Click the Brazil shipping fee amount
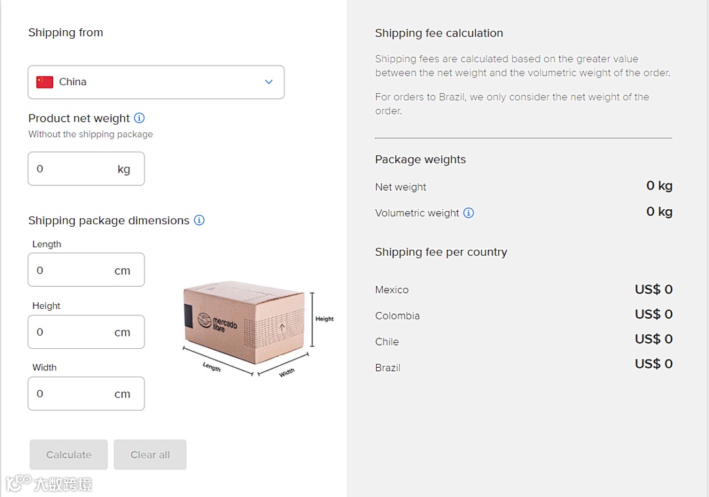This screenshot has height=497, width=709. pyautogui.click(x=653, y=365)
